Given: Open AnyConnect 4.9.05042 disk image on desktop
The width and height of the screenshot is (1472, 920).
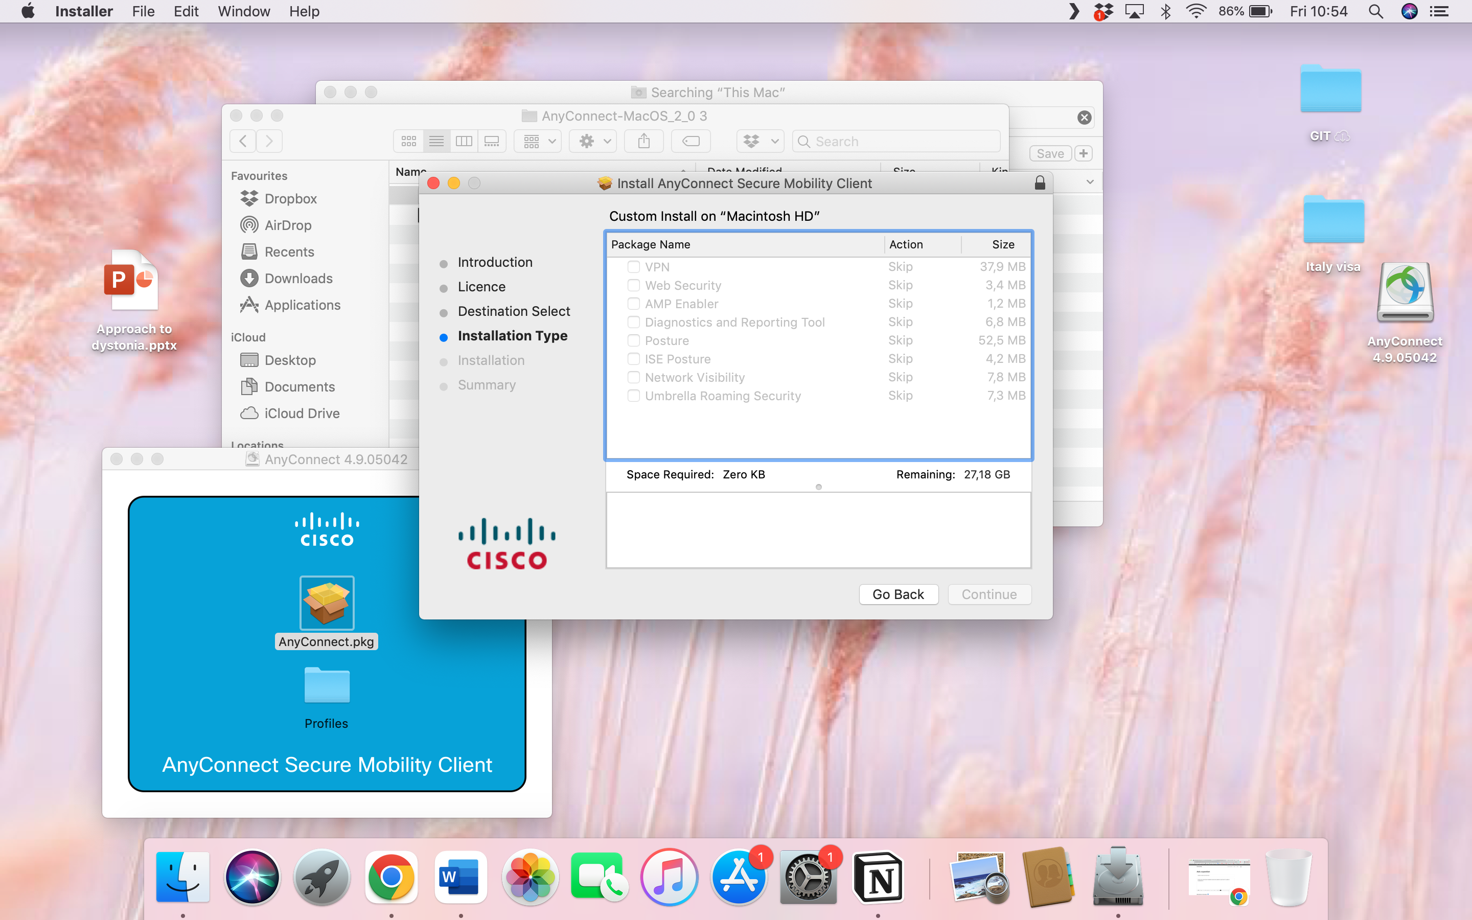Looking at the screenshot, I should (1405, 293).
